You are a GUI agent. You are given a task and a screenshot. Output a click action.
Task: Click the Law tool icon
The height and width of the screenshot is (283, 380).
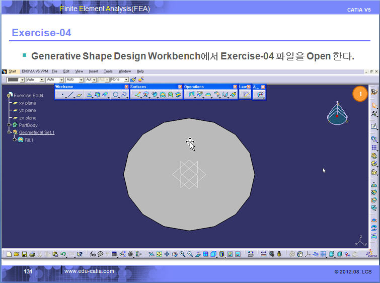coord(246,95)
